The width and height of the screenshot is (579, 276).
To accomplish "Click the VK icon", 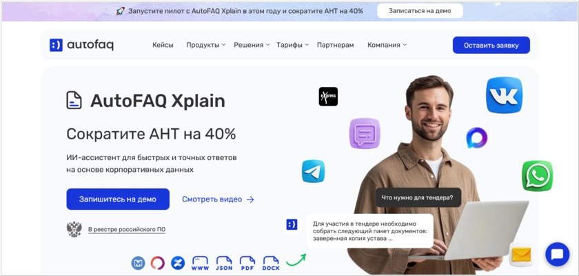I will click(504, 95).
